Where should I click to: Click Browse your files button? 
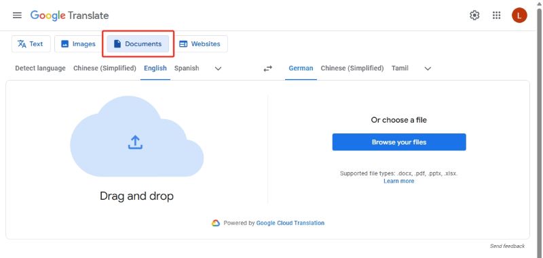click(x=399, y=142)
